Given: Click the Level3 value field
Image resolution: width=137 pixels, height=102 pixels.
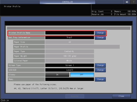Looking at the screenshot, I should [70, 70].
